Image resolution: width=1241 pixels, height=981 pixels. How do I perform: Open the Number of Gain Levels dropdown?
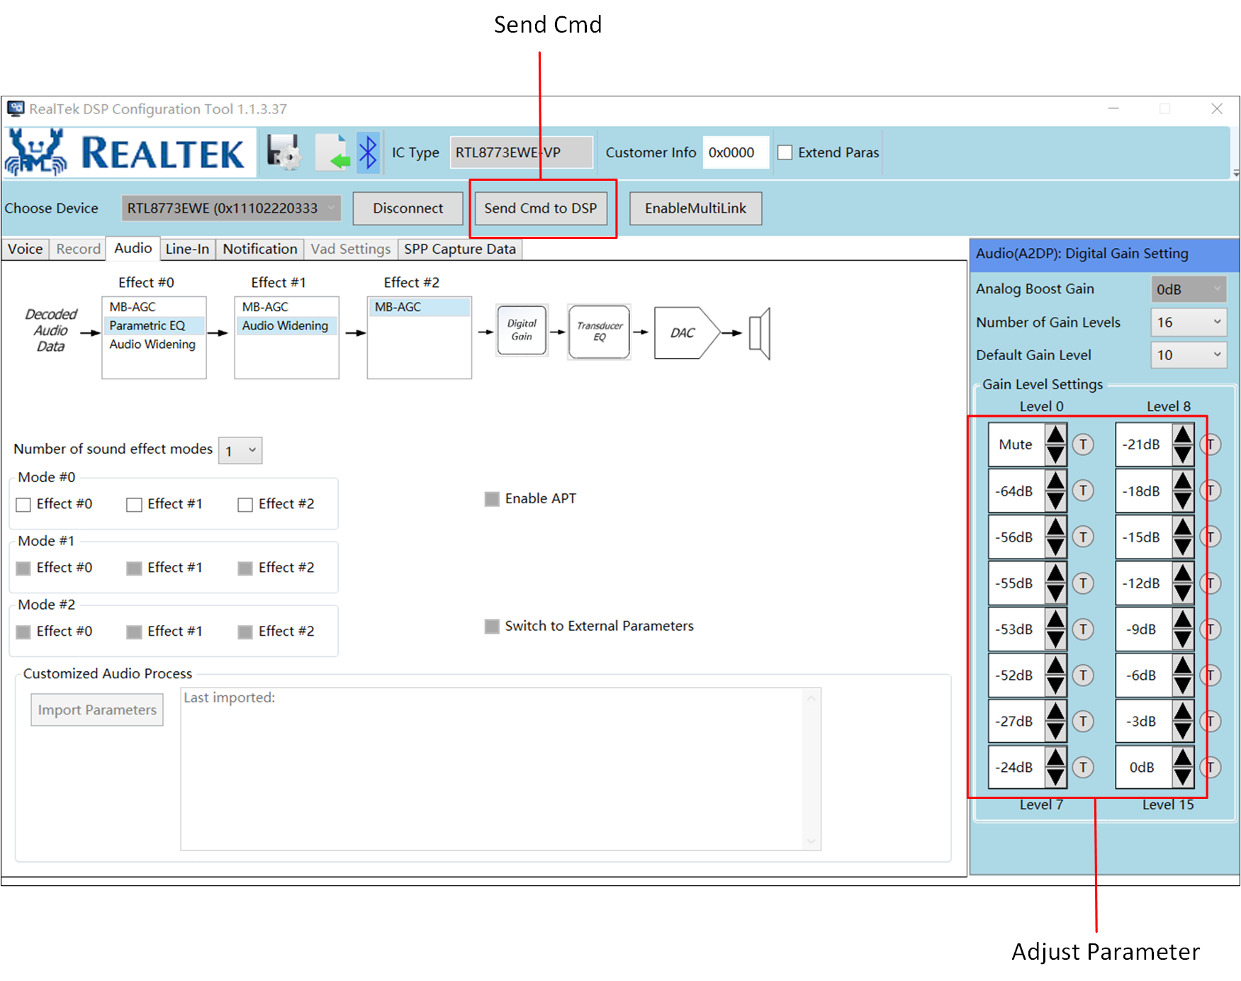click(1188, 323)
